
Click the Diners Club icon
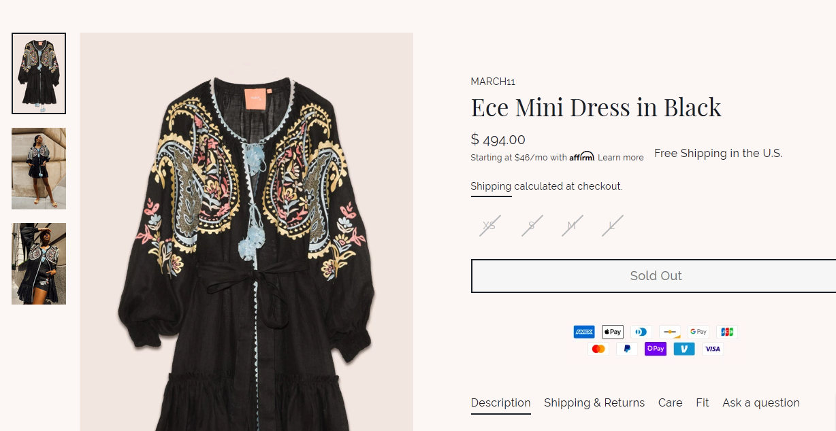(x=641, y=332)
